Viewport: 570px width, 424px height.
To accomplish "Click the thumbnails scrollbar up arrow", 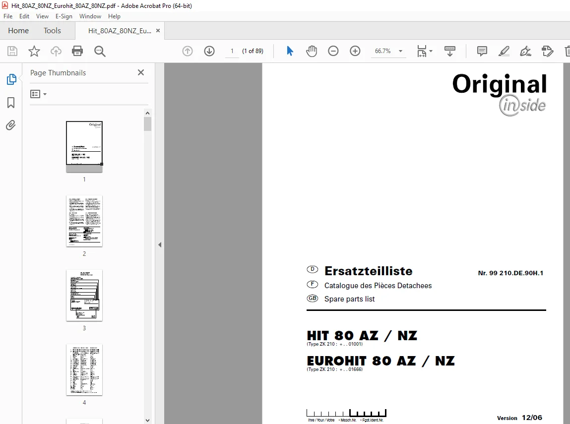I will pyautogui.click(x=148, y=113).
